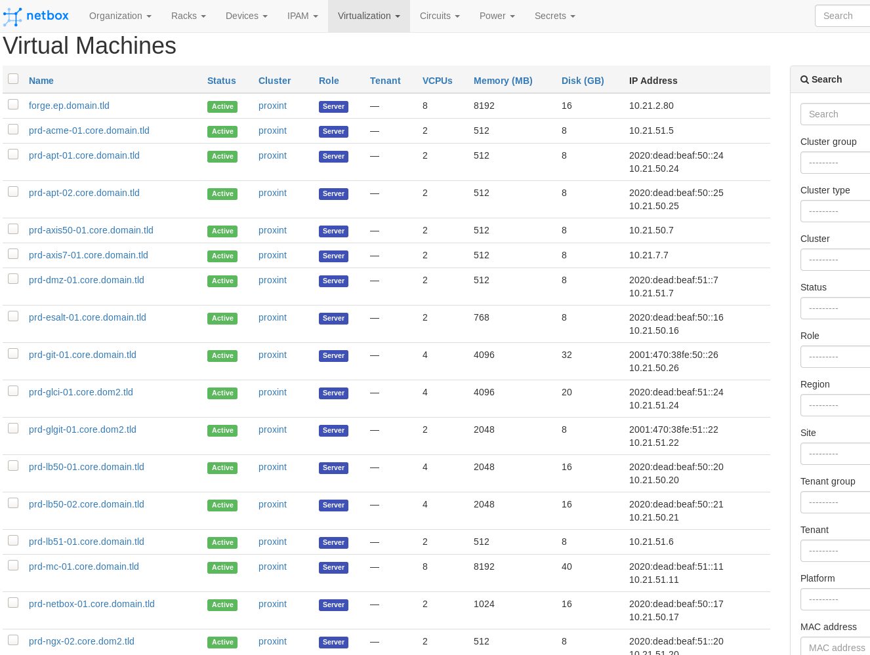
Task: Open prd-esalt-01.core.domain.tld VM link
Action: click(87, 317)
